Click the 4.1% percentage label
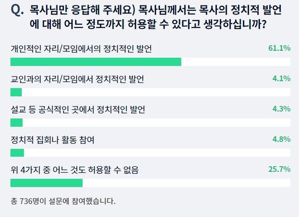299x217 pixels. [282, 78]
